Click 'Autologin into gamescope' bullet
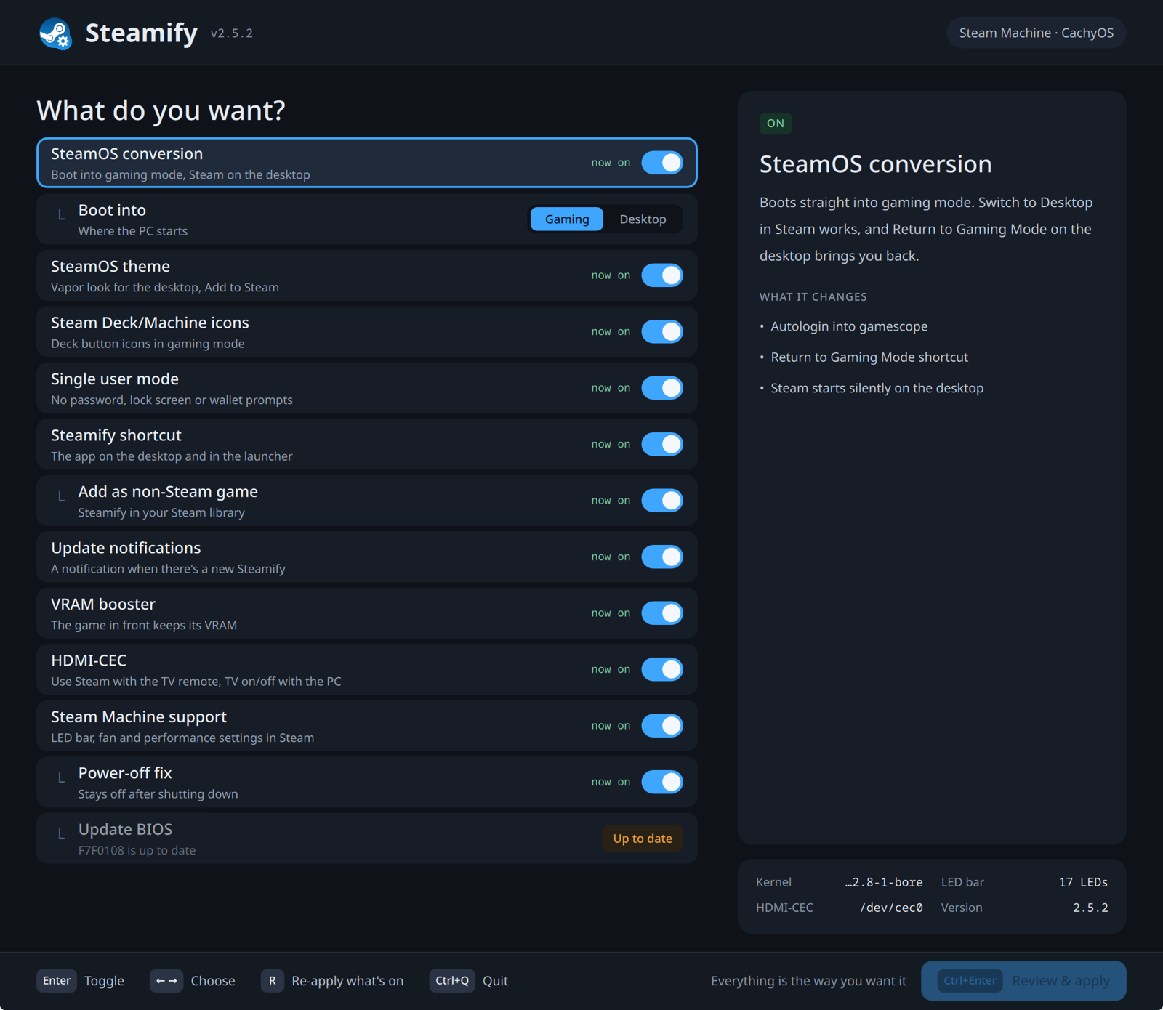This screenshot has width=1163, height=1010. pyautogui.click(x=849, y=326)
